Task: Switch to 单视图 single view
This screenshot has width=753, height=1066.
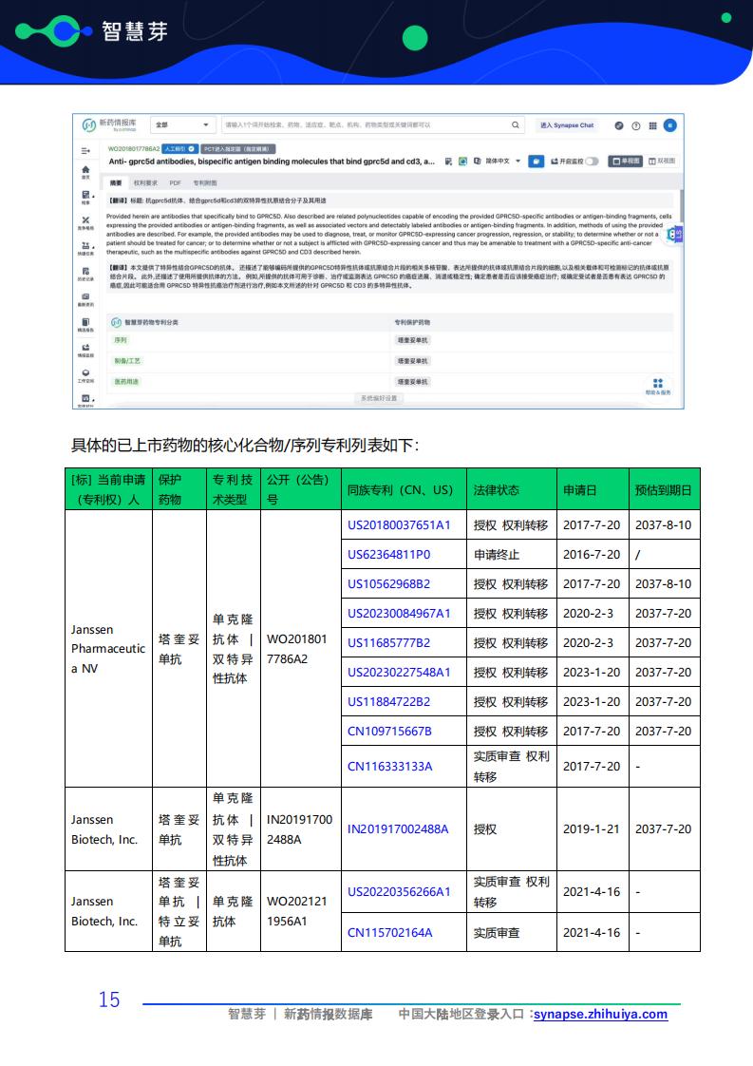Action: pyautogui.click(x=625, y=162)
